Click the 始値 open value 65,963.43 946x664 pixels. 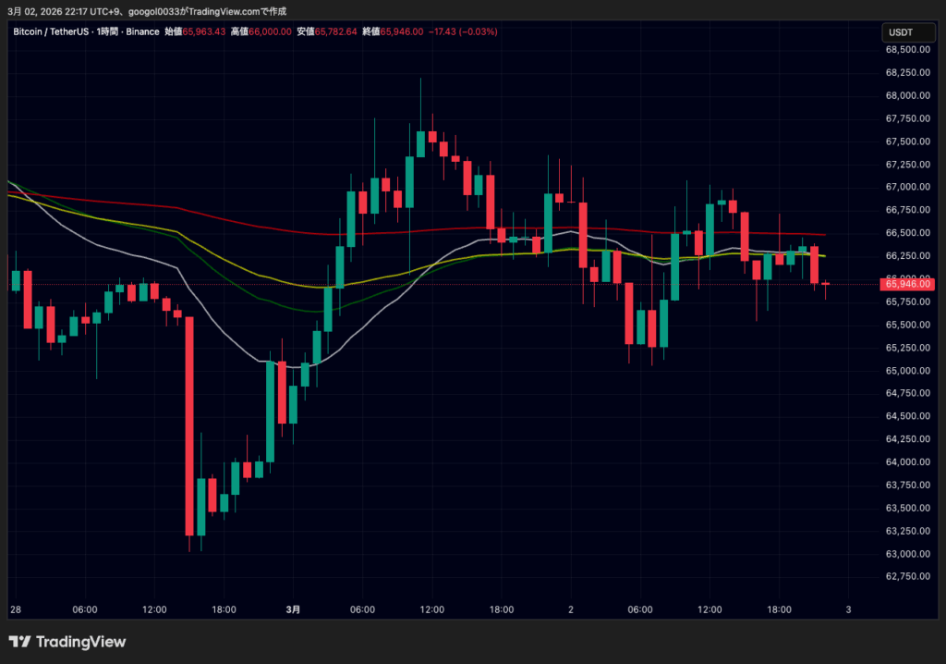point(205,31)
